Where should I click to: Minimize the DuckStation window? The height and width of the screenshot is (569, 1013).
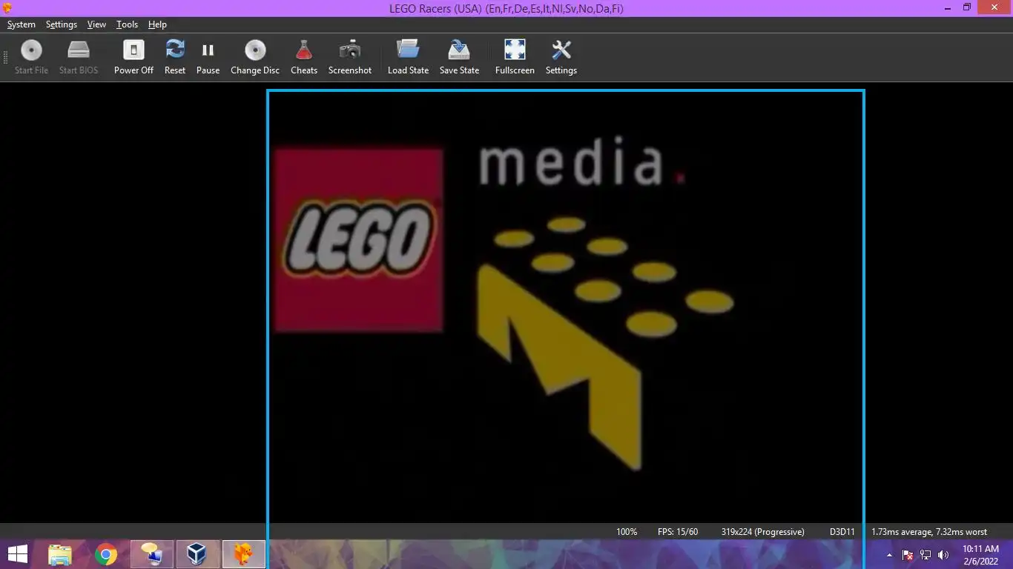pos(948,7)
